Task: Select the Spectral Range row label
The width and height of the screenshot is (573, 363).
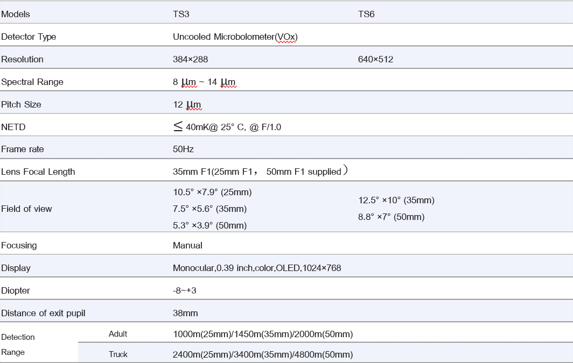Action: tap(32, 82)
